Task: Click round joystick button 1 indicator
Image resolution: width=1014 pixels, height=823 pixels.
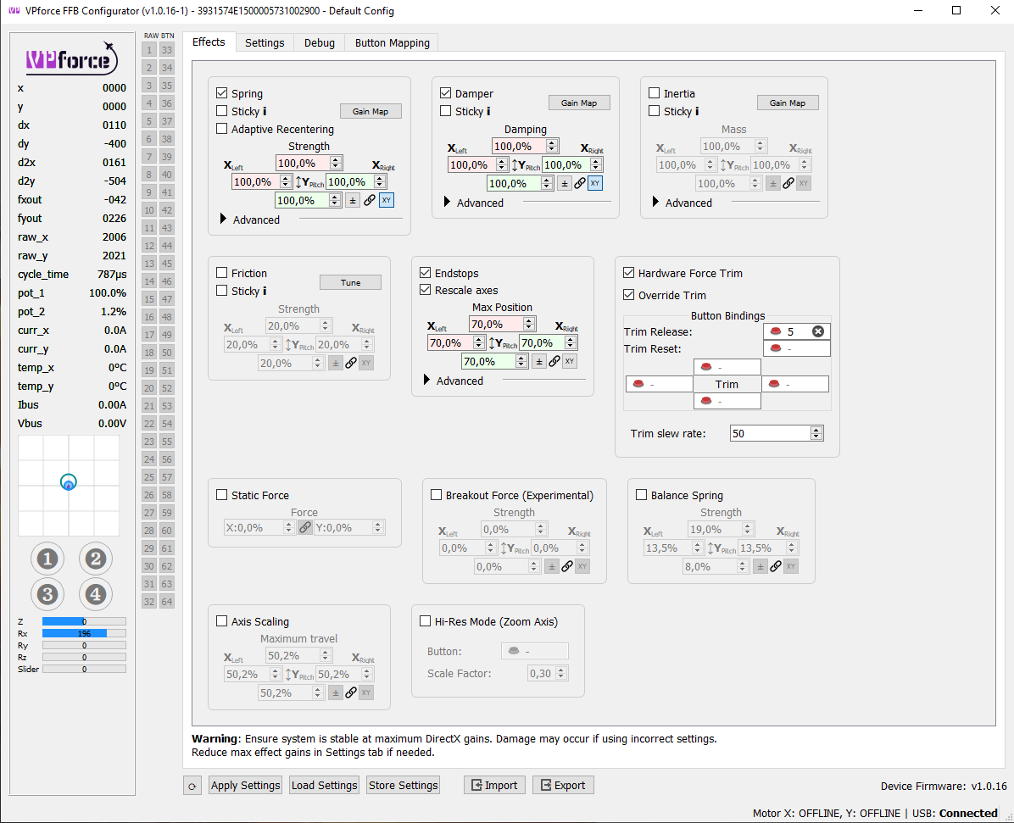Action: tap(47, 559)
